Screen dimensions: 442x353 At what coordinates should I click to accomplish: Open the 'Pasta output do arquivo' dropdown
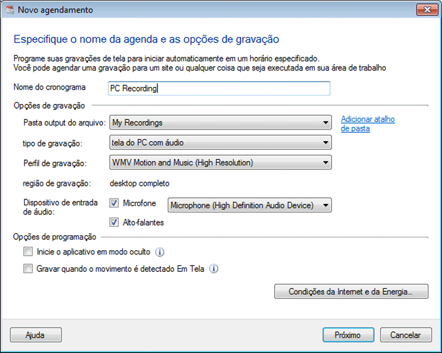click(x=219, y=122)
